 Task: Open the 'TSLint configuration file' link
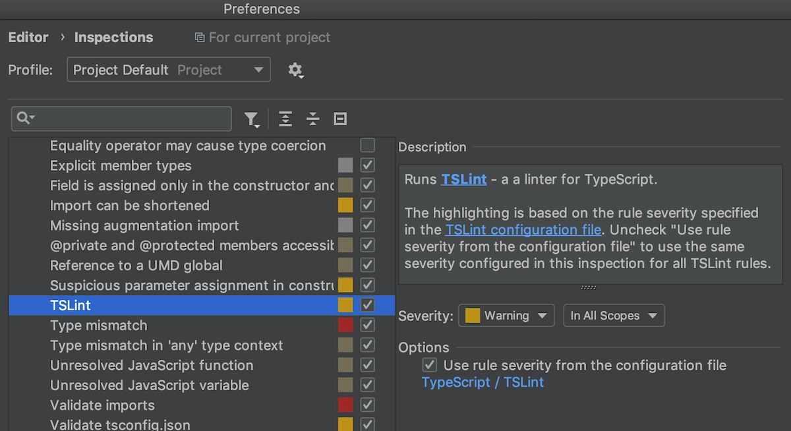[x=523, y=230]
